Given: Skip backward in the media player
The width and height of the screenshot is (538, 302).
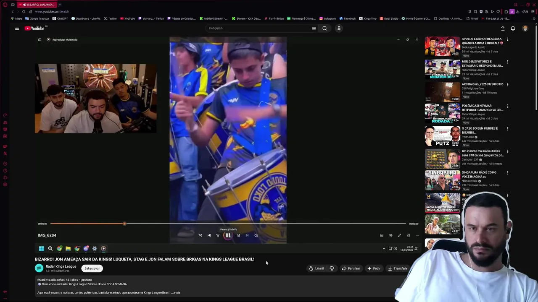Looking at the screenshot, I should pos(218,235).
